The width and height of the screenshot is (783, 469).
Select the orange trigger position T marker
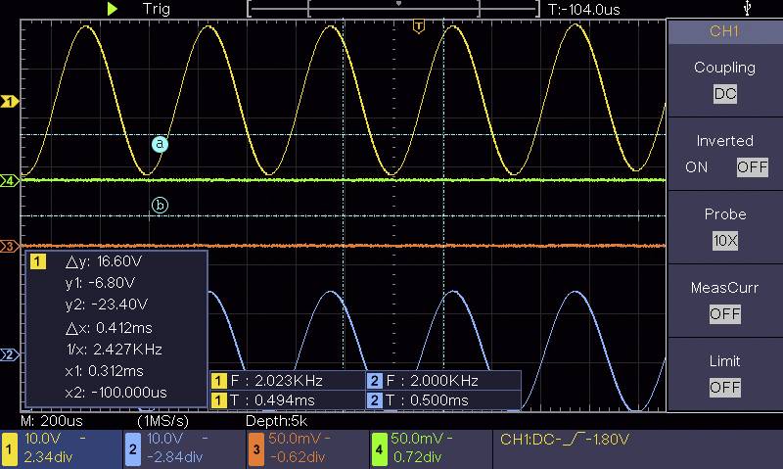[419, 26]
